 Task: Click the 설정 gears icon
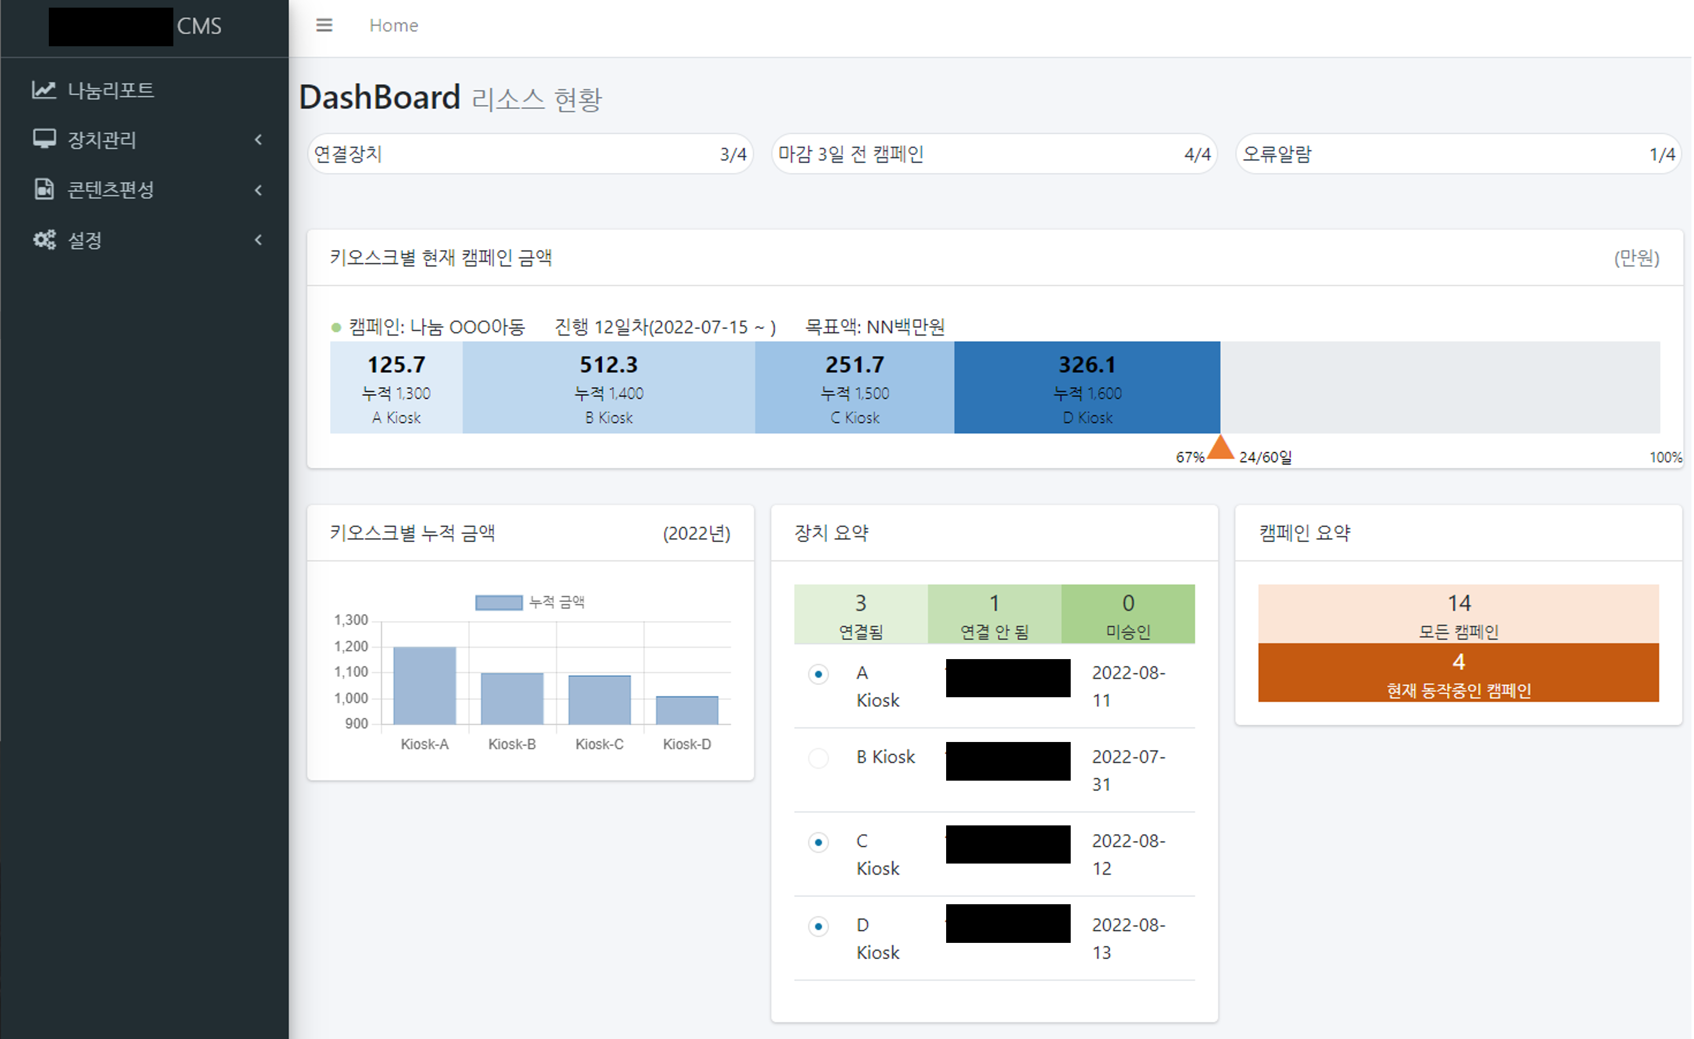[44, 240]
